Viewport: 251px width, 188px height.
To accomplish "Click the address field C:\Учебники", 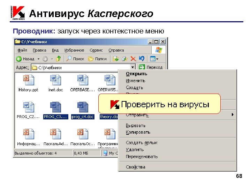I will pos(83,68).
